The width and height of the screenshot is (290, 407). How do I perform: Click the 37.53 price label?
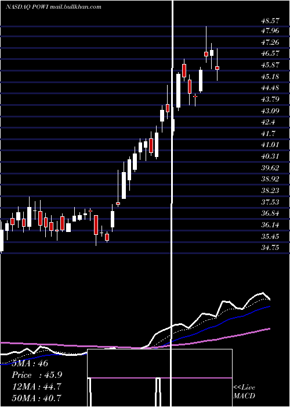[270, 202]
